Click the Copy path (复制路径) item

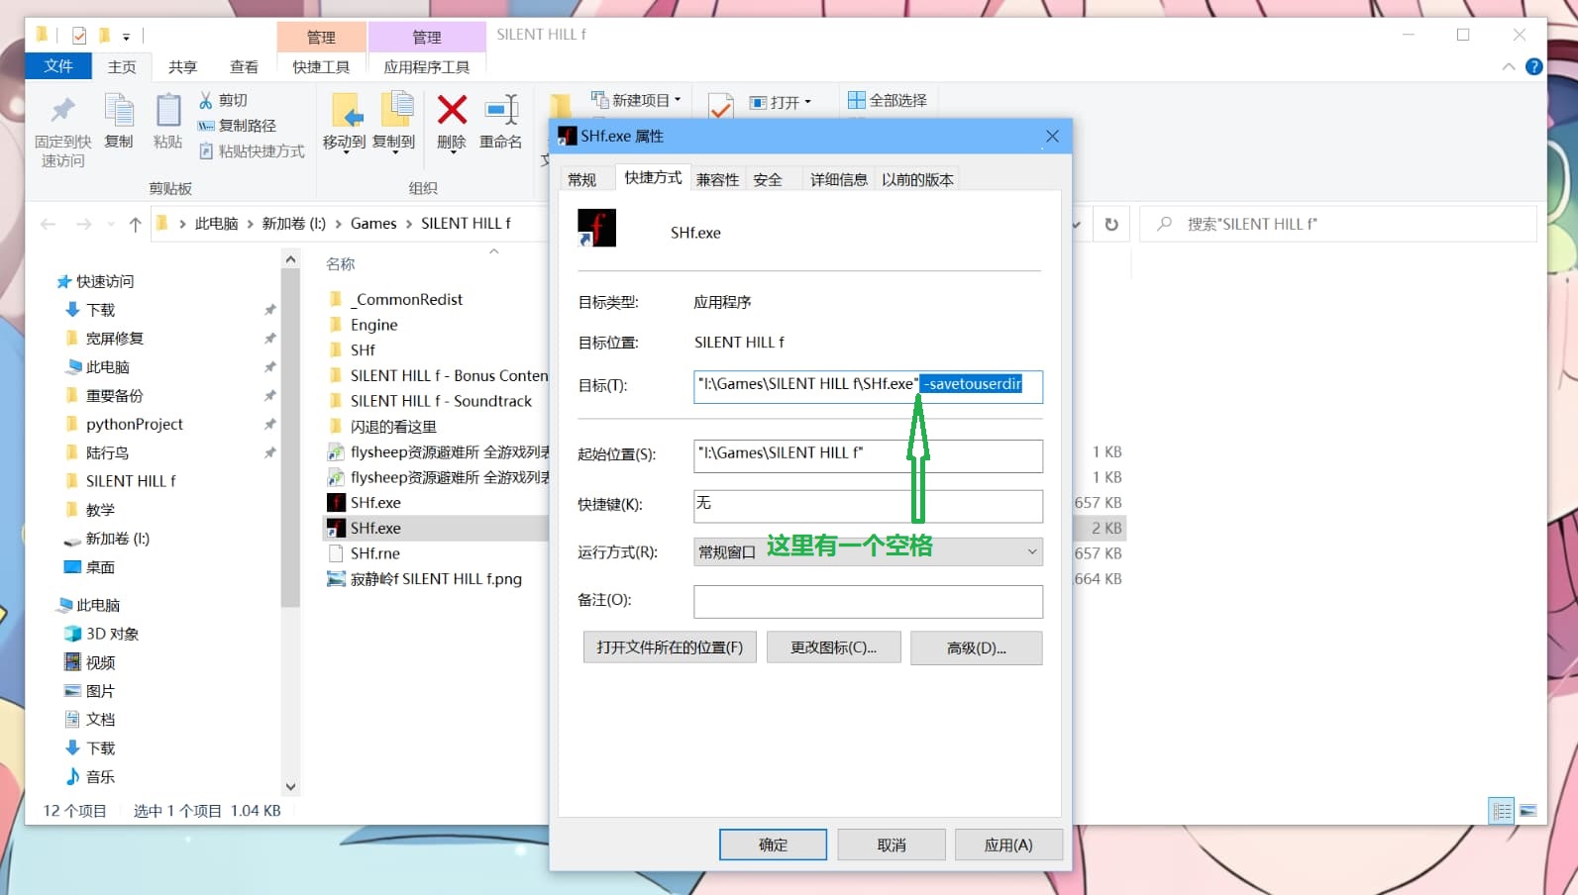238,126
